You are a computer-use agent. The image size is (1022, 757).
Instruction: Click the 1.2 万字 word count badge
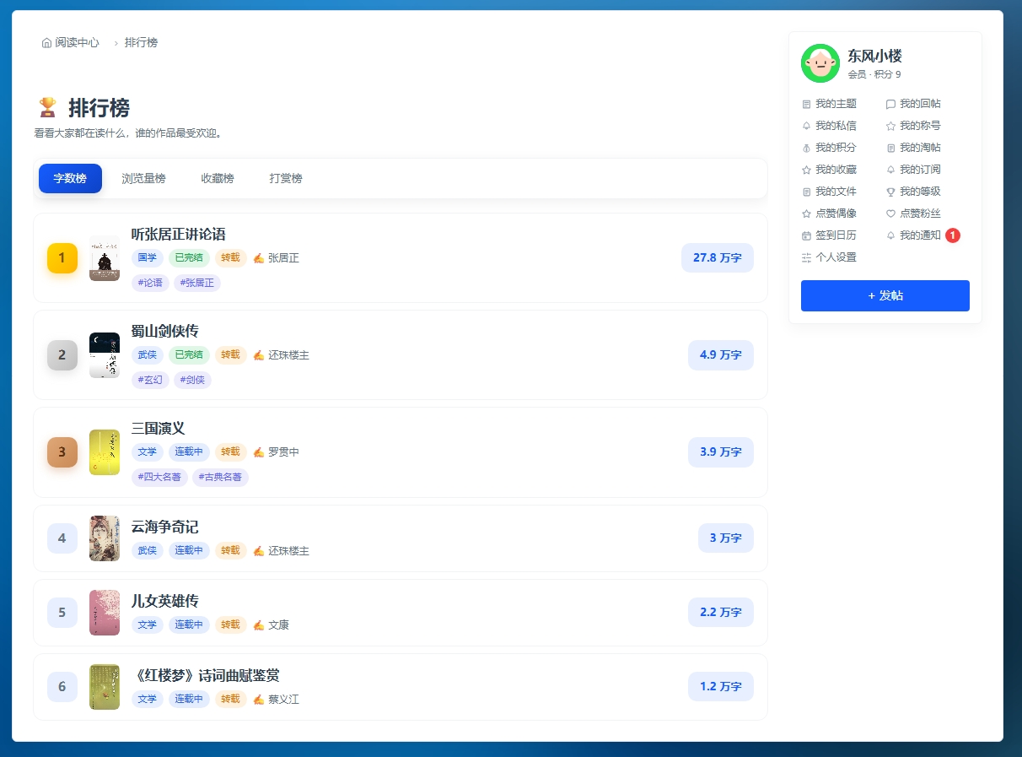(x=721, y=687)
